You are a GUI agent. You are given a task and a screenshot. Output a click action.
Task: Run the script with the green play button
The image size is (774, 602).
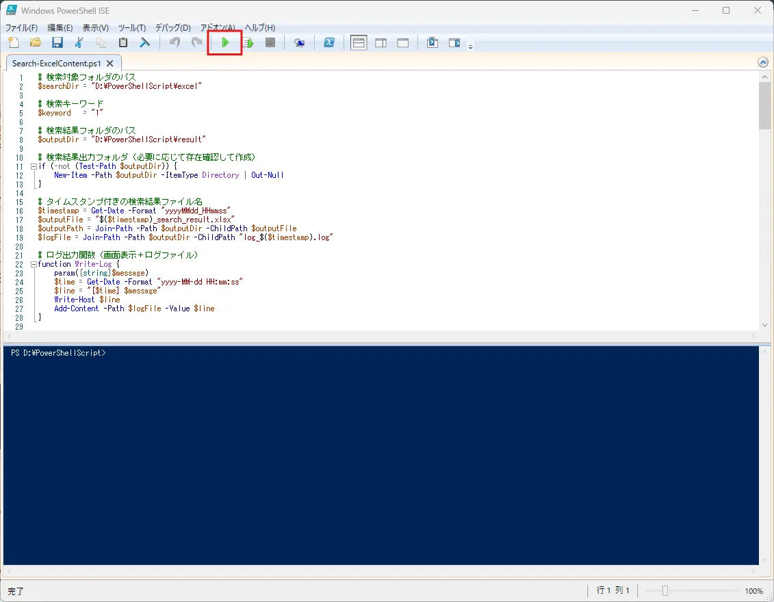tap(225, 42)
